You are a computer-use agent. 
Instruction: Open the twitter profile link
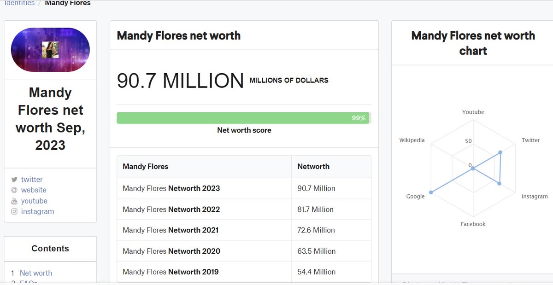point(32,180)
